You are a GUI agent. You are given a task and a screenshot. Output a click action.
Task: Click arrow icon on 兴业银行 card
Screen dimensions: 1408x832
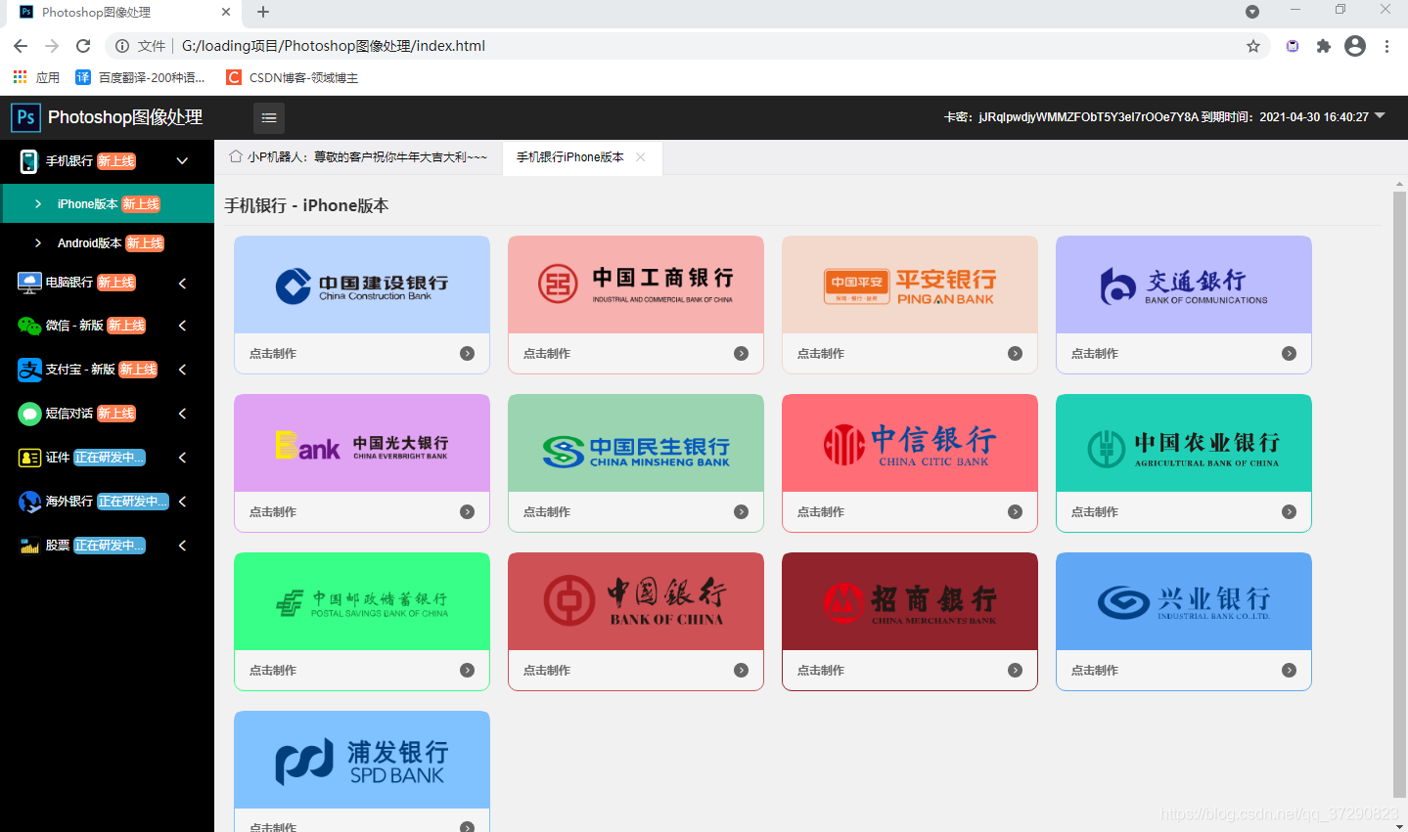pos(1289,671)
